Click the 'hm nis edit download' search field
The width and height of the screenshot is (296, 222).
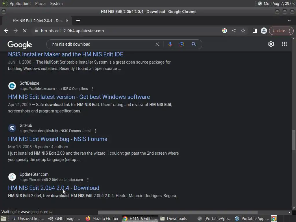point(102,44)
